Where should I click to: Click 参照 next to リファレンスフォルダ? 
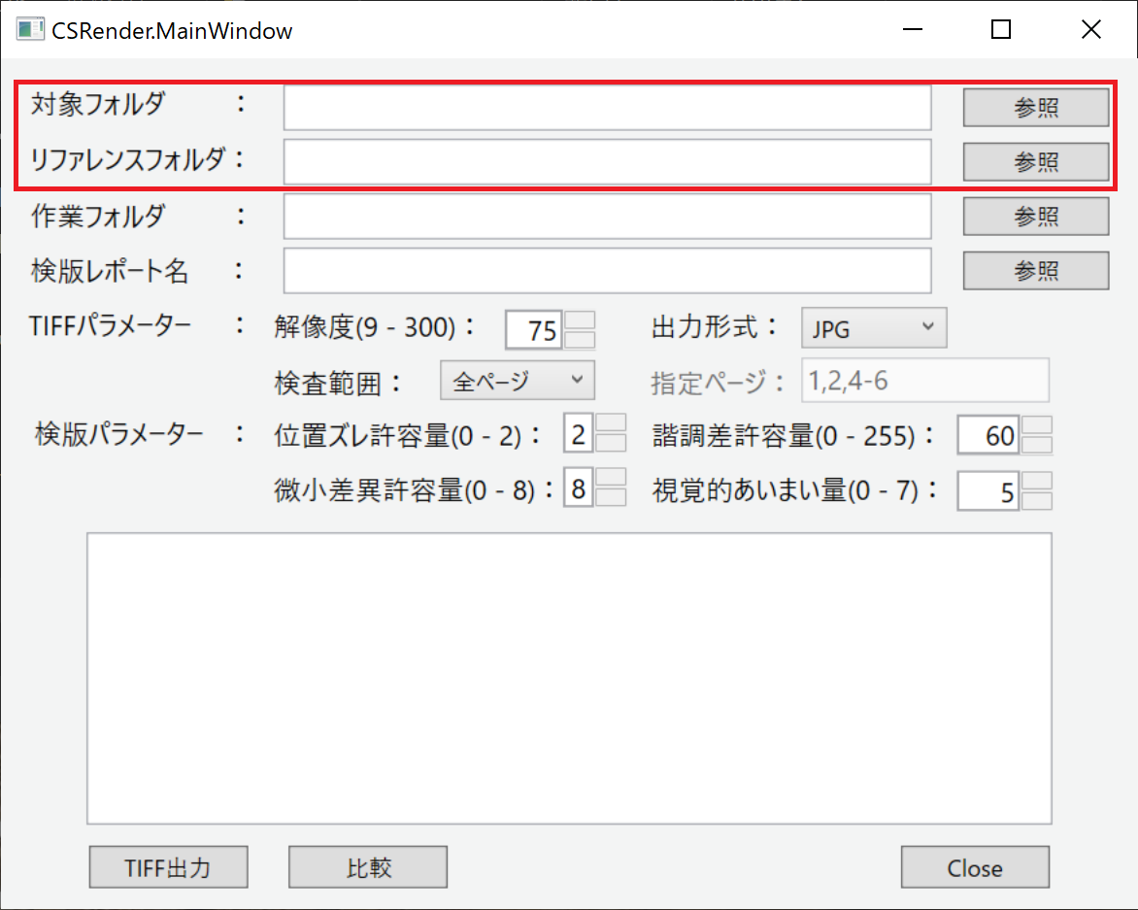pos(1035,161)
